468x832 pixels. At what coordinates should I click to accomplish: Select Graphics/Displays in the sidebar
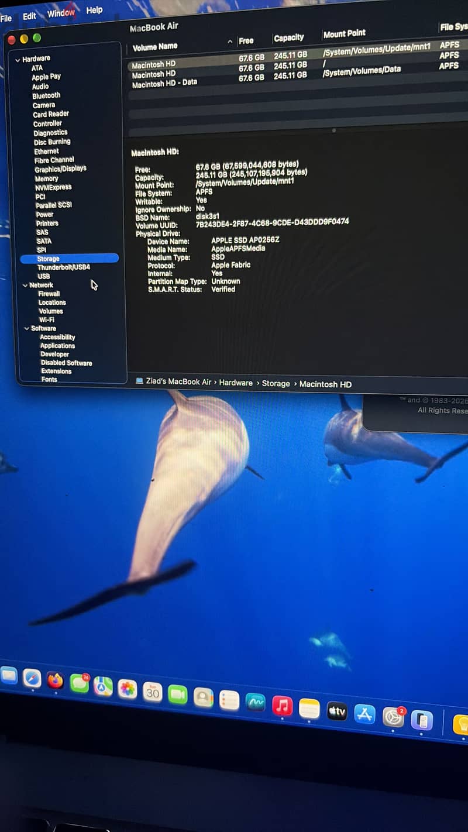pos(60,169)
